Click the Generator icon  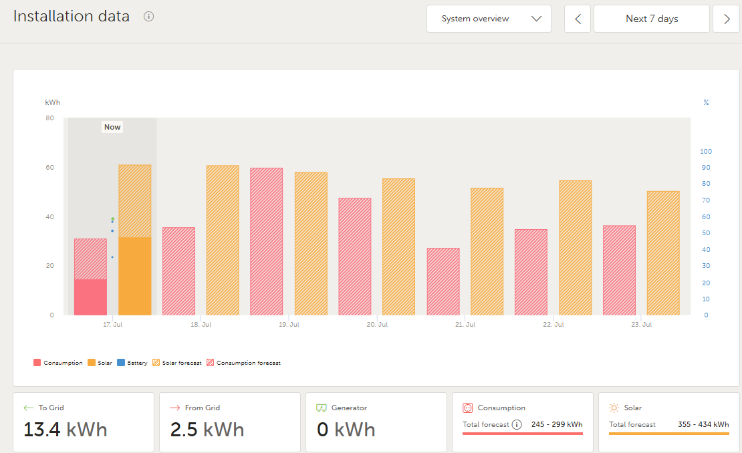click(x=322, y=408)
